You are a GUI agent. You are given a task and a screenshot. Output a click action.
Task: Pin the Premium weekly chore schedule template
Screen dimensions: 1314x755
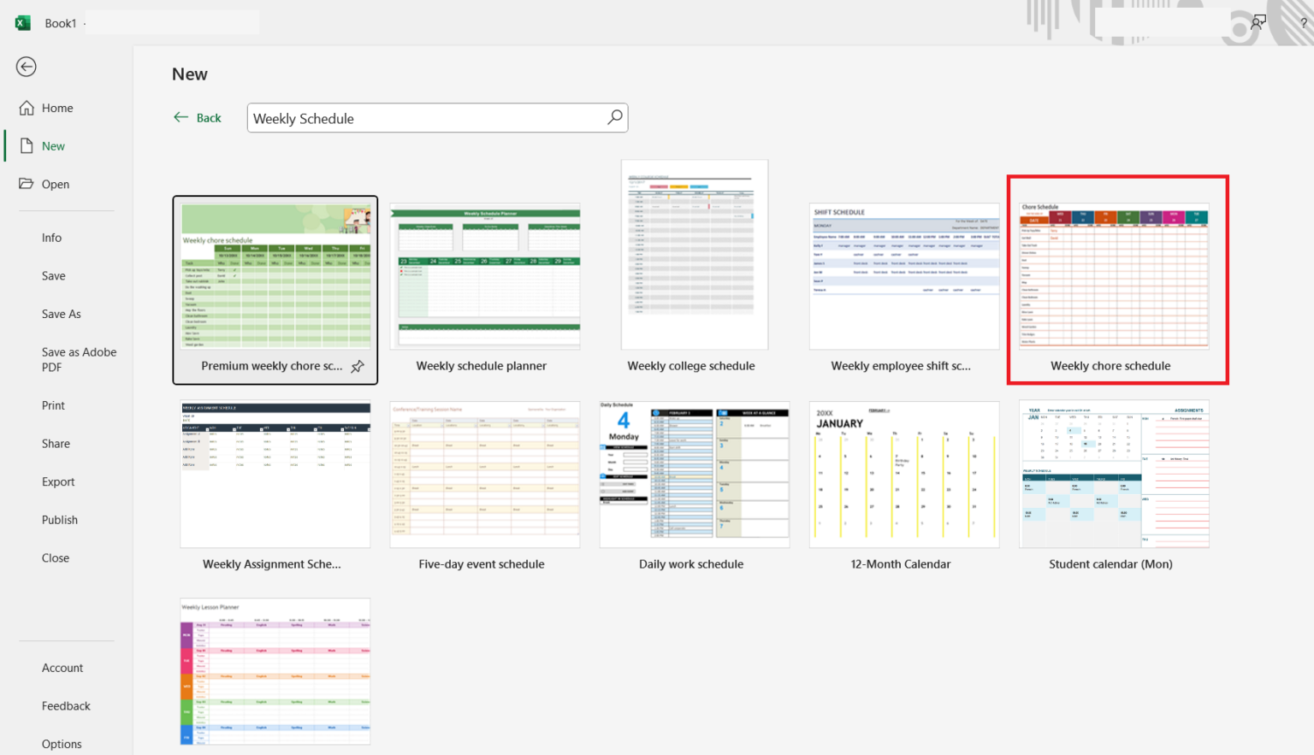[357, 366]
